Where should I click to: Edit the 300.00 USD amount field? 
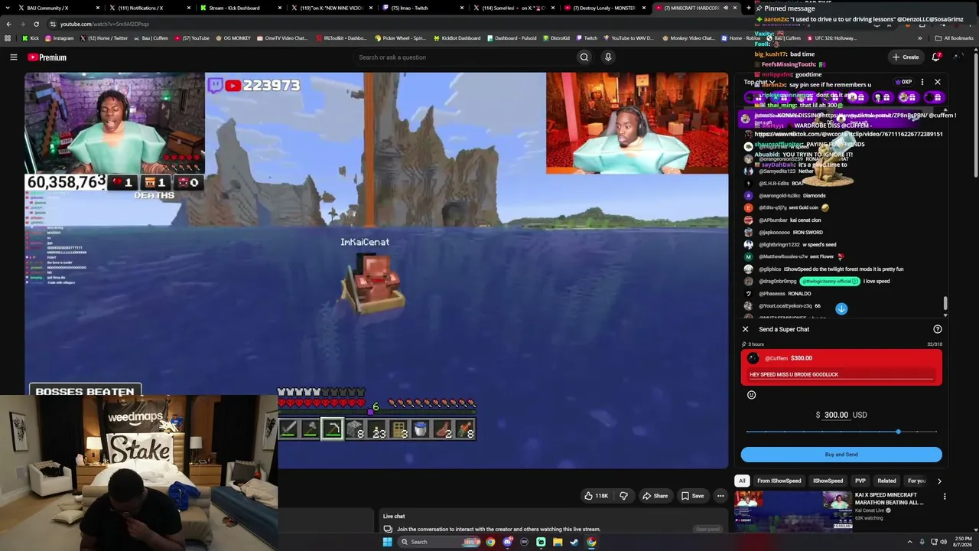point(836,415)
